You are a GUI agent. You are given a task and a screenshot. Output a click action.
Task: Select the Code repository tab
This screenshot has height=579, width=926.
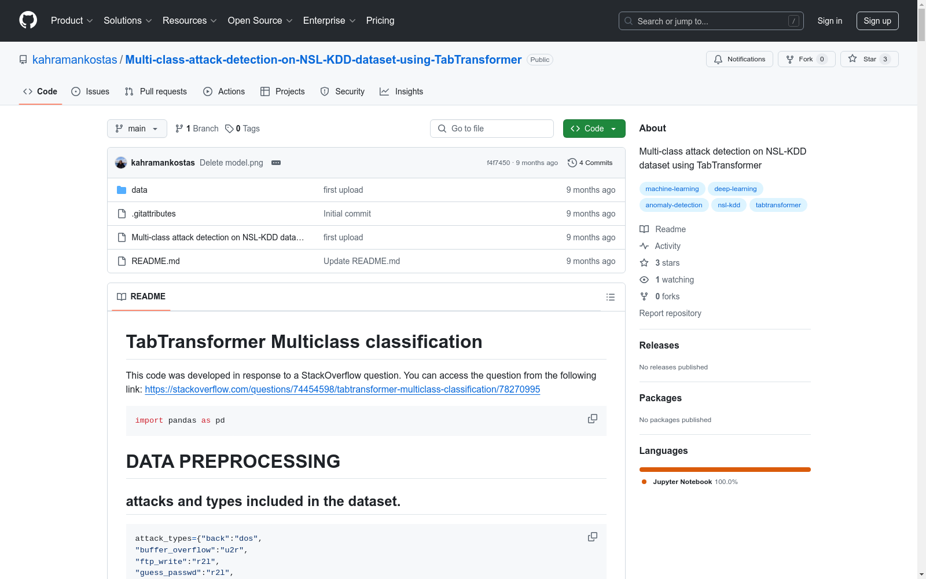click(40, 91)
